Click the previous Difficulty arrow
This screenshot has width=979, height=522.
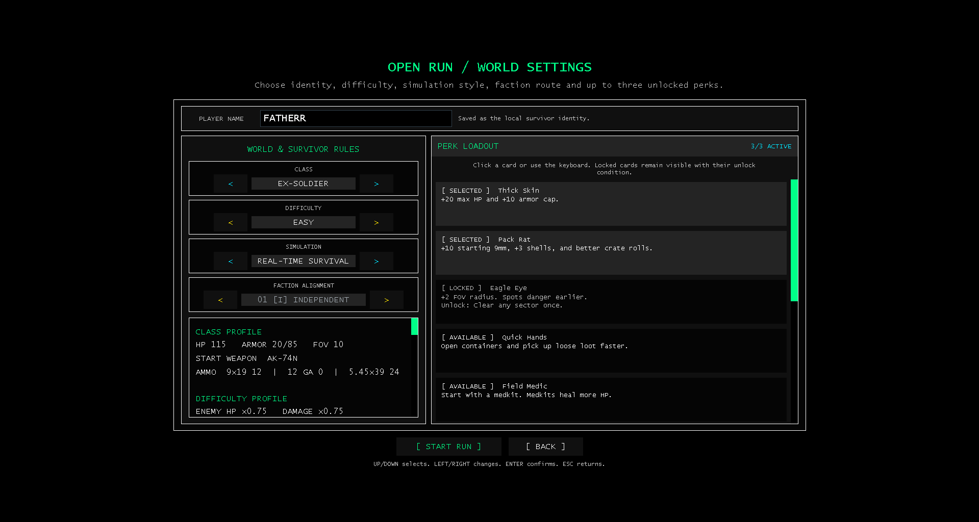231,222
